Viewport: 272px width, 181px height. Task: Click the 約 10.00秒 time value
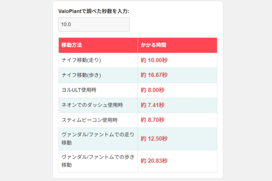pyautogui.click(x=154, y=60)
